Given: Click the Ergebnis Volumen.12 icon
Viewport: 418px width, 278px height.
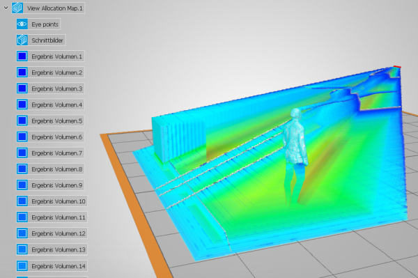Looking at the screenshot, I should click(22, 233).
